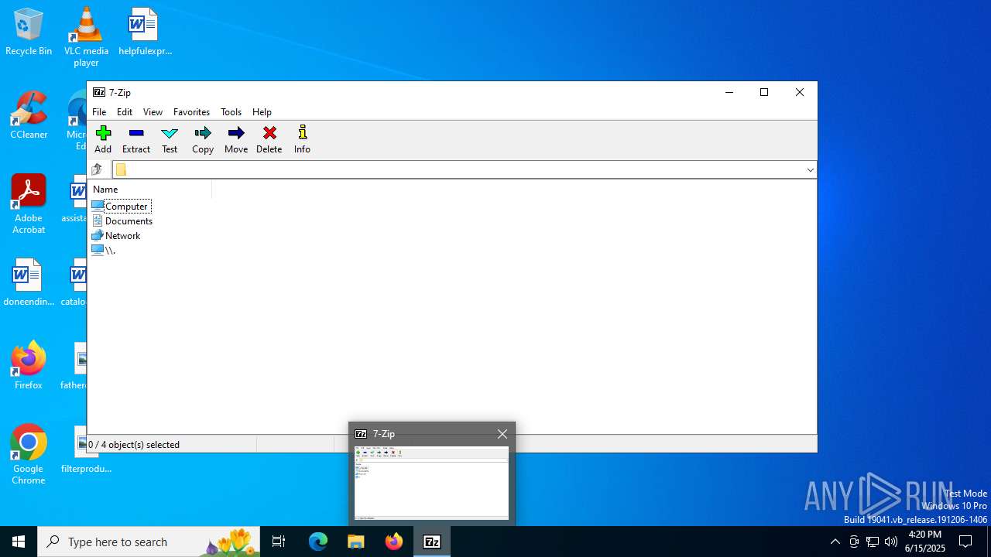Select the Google Chrome desktop icon

click(x=29, y=455)
